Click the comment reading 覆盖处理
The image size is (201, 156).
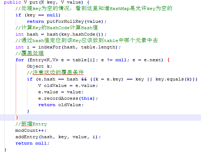[30, 53]
